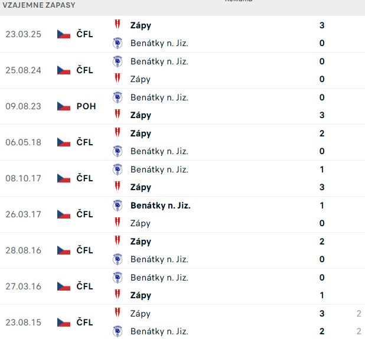Click Benátky crest in the 25.08.24 match
Image resolution: width=365 pixels, height=339 pixels.
[118, 61]
